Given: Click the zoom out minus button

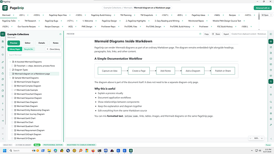Looking at the screenshot, I should pos(251,138).
